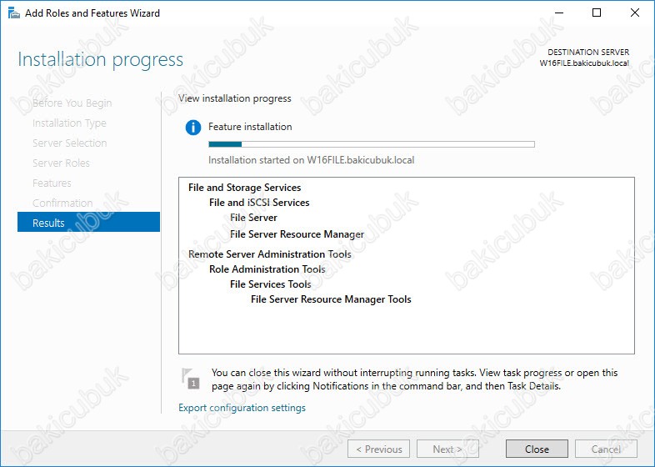Open Export configuration settings link

coord(242,408)
